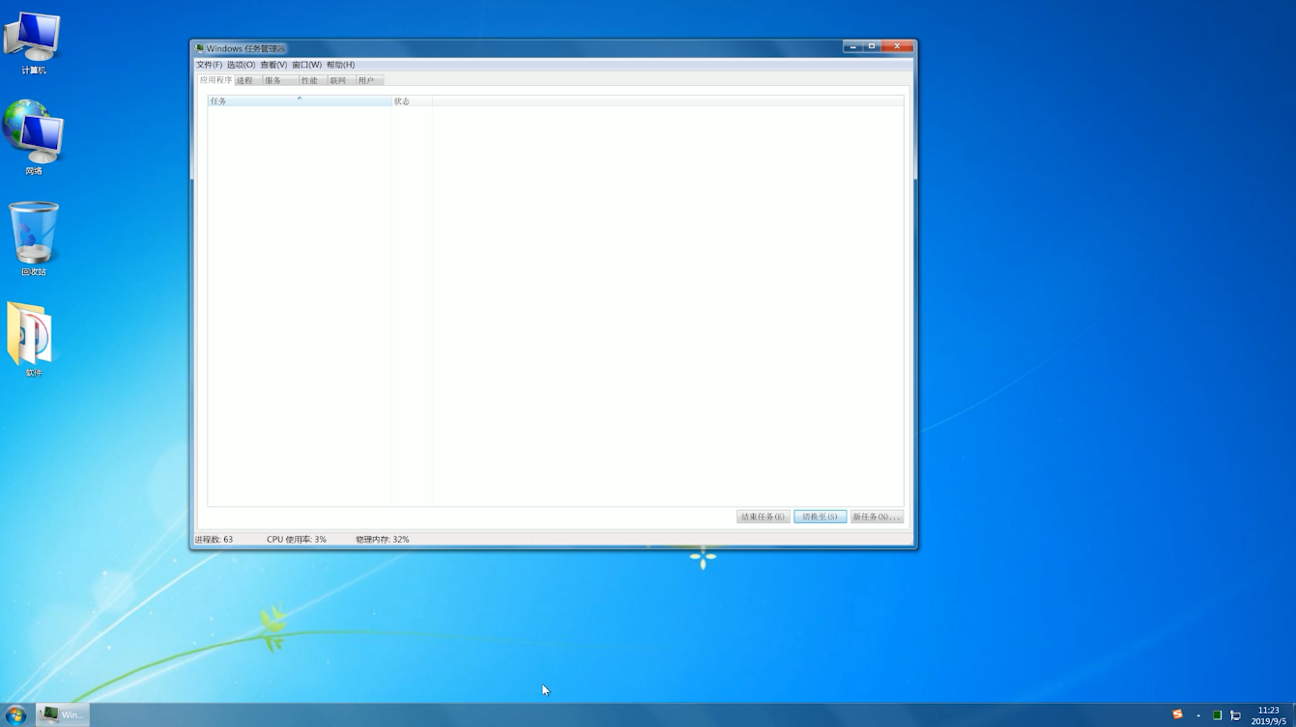This screenshot has height=727, width=1296.
Task: Click the Windows Start orb
Action: point(15,714)
